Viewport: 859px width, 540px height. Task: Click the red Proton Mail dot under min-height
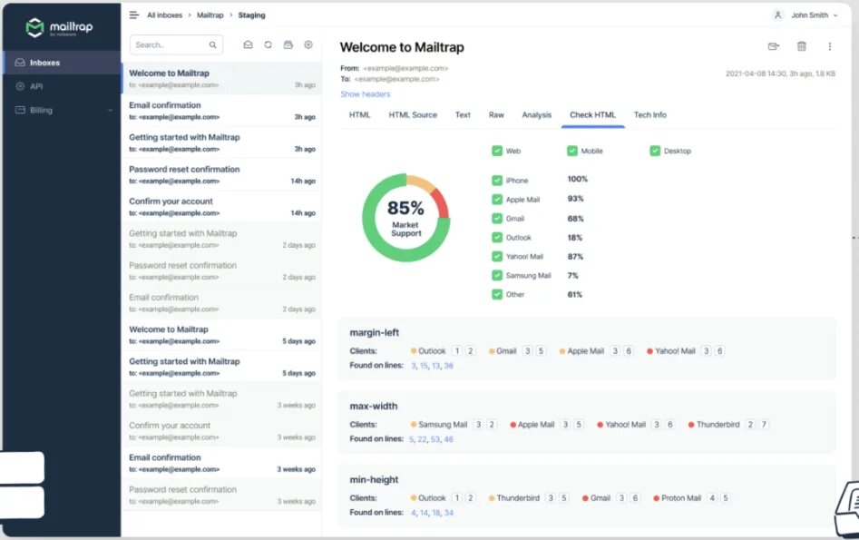656,498
